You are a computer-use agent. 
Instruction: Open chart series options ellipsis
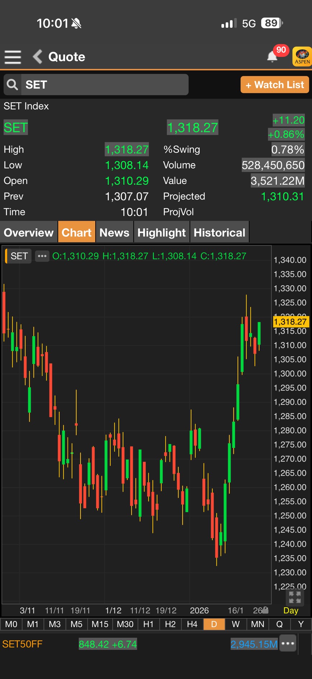42,256
